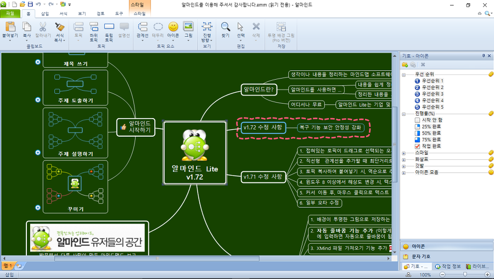Expand the 아이콘 모음 group

pyautogui.click(x=403, y=173)
